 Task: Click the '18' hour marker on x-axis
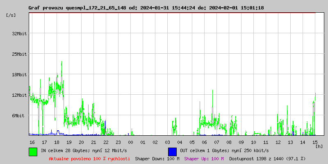coord(57,142)
